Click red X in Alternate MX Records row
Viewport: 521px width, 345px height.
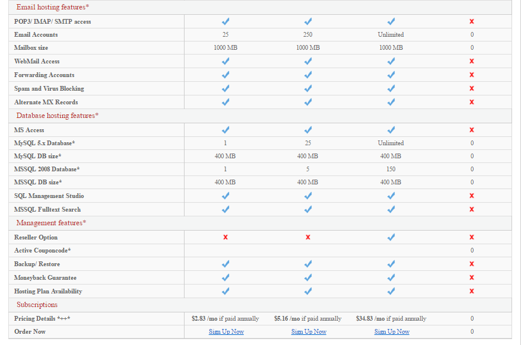(x=472, y=102)
